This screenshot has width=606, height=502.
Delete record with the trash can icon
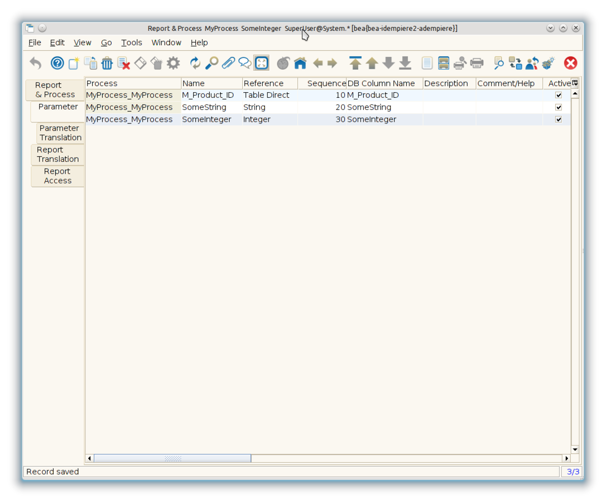[x=107, y=63]
